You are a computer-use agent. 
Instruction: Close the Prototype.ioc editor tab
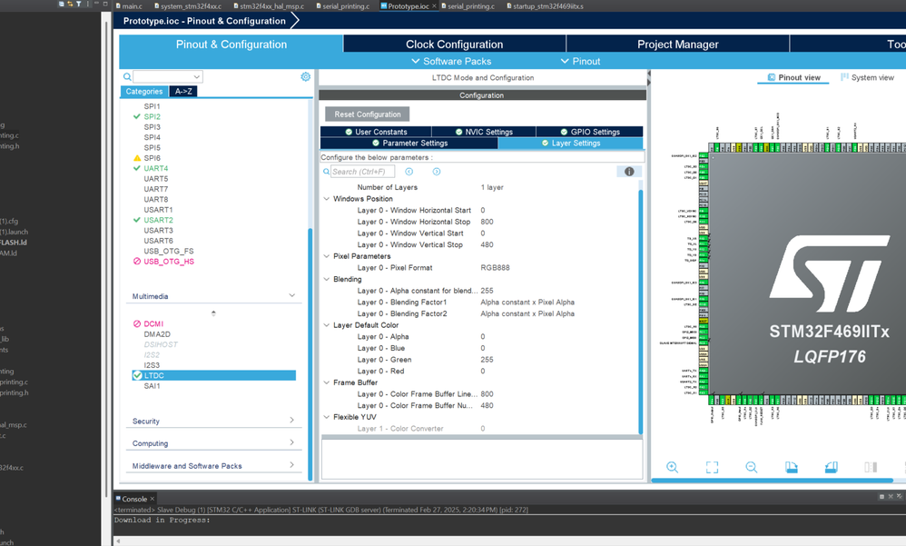(434, 5)
